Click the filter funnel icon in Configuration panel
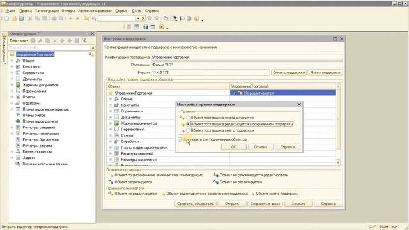This screenshot has width=409, height=230. pos(84,40)
